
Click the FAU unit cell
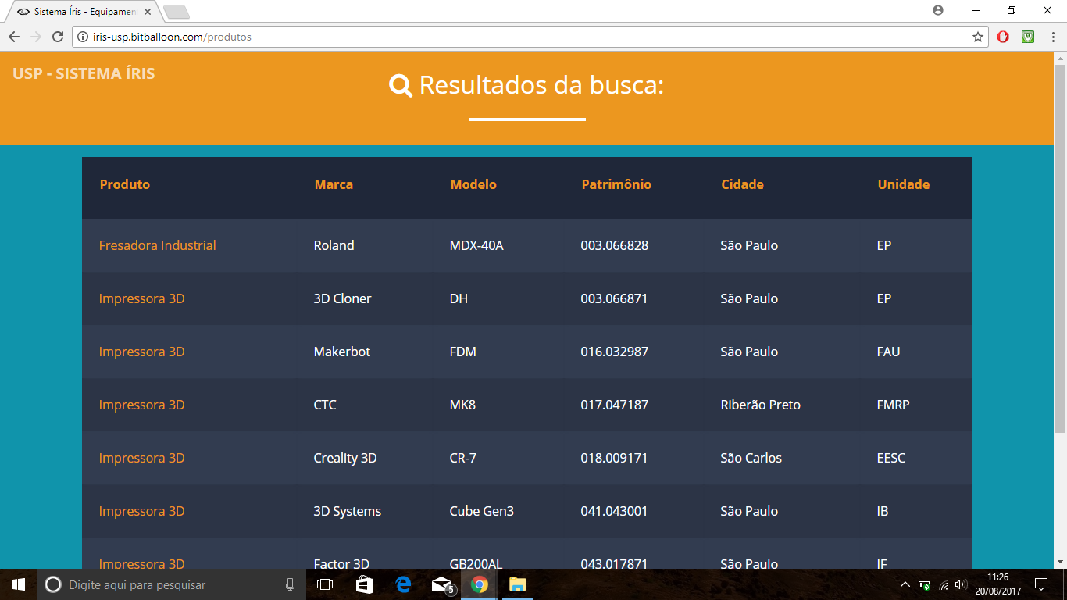pyautogui.click(x=888, y=352)
